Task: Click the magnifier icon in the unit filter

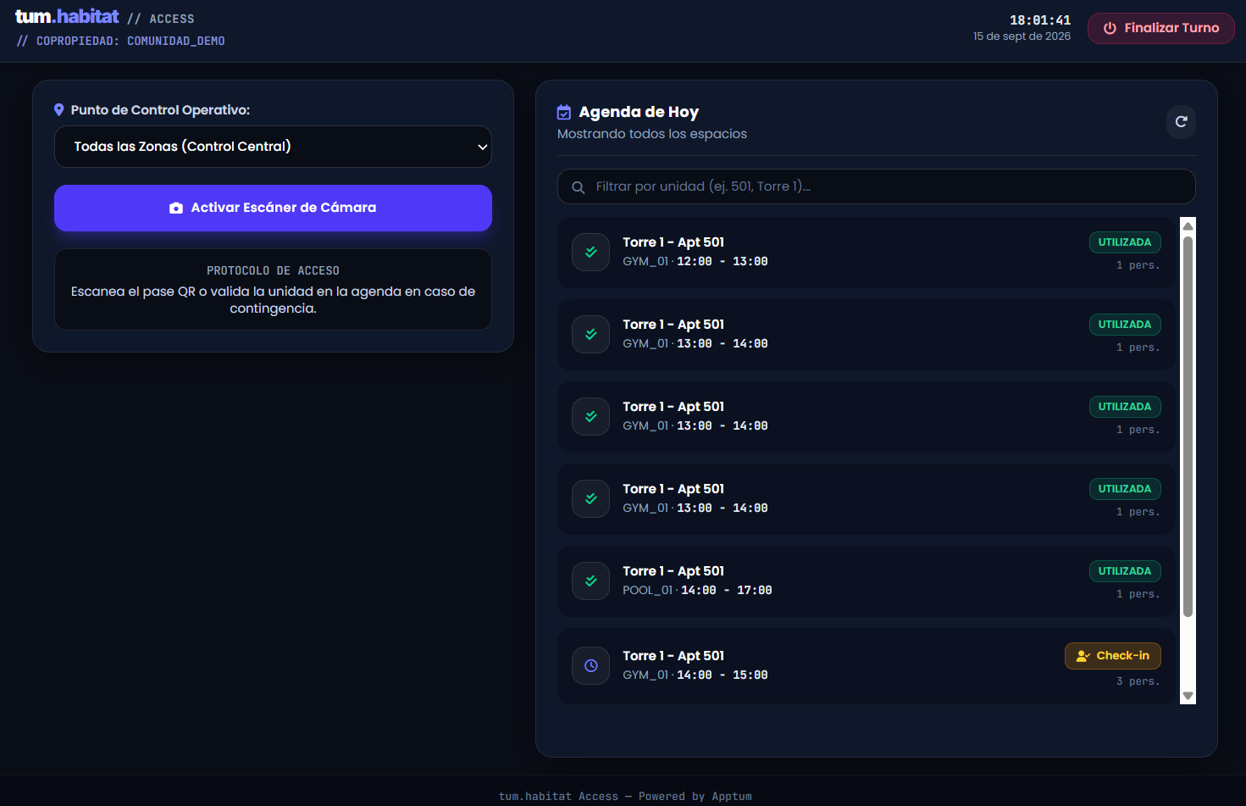Action: (579, 187)
